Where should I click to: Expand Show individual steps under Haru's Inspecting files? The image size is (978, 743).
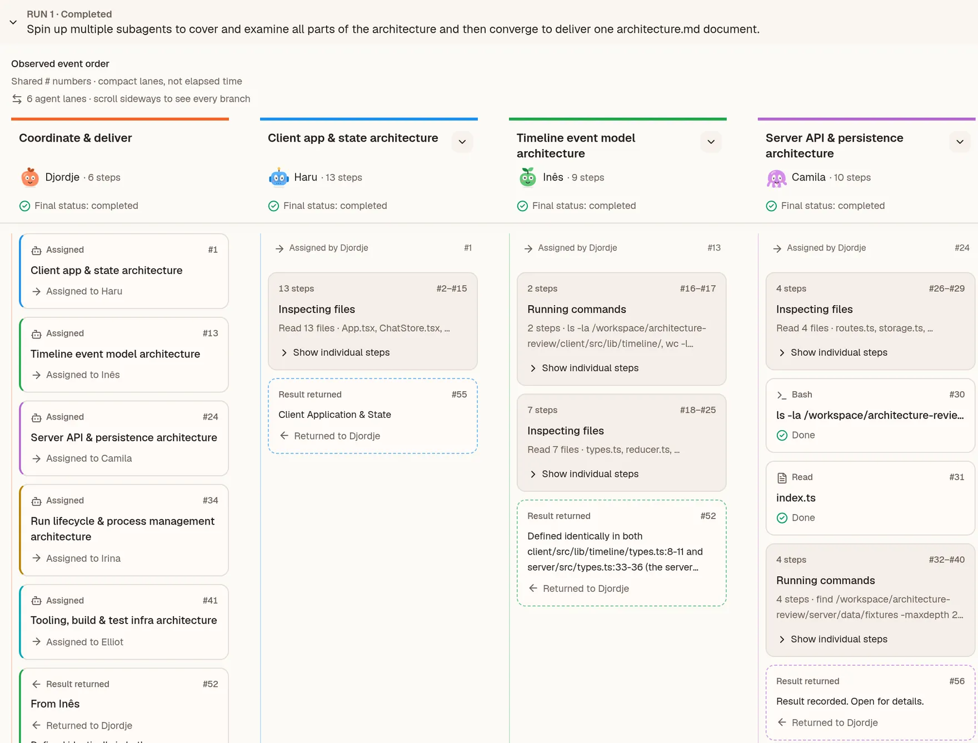click(335, 352)
